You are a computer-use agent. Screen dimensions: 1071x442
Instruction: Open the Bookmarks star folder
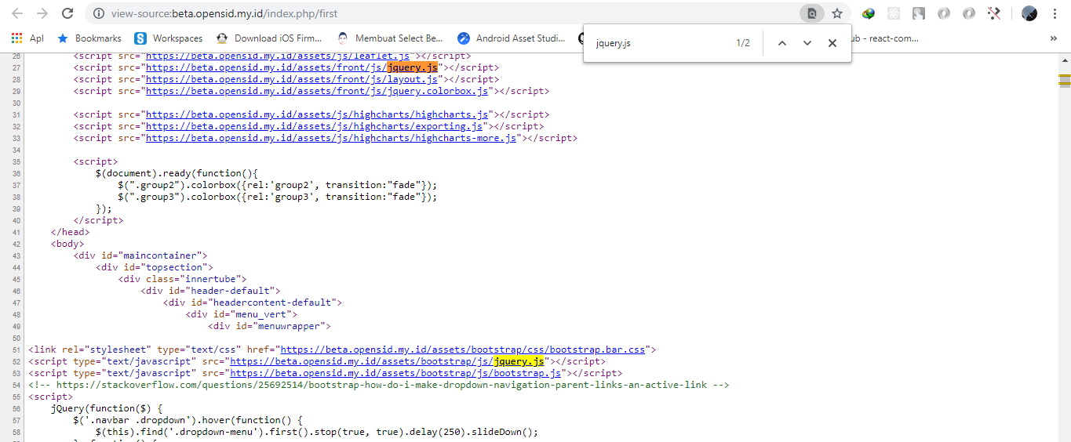[89, 38]
